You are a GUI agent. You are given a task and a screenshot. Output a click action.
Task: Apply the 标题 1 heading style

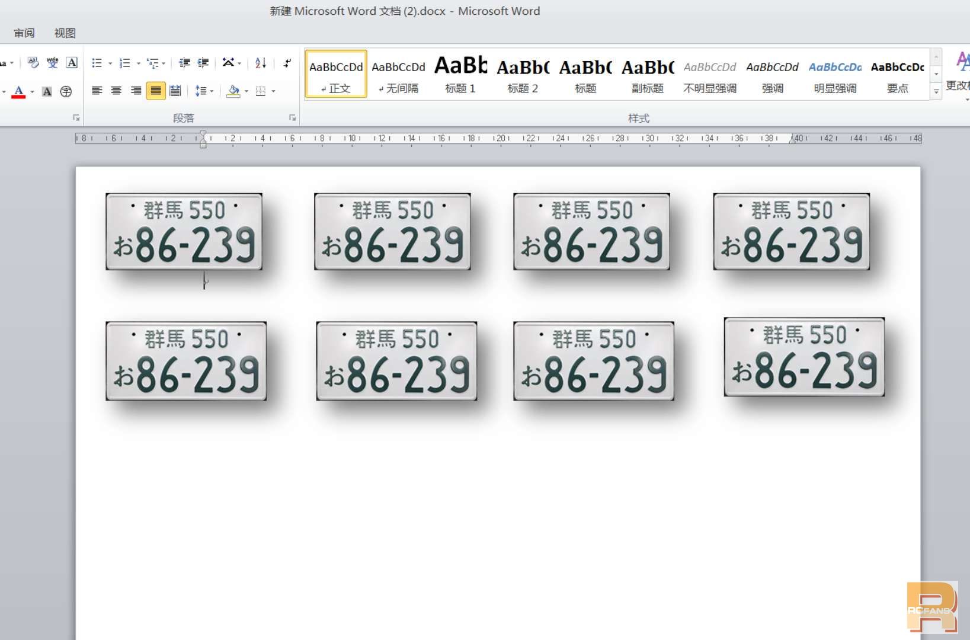coord(460,74)
